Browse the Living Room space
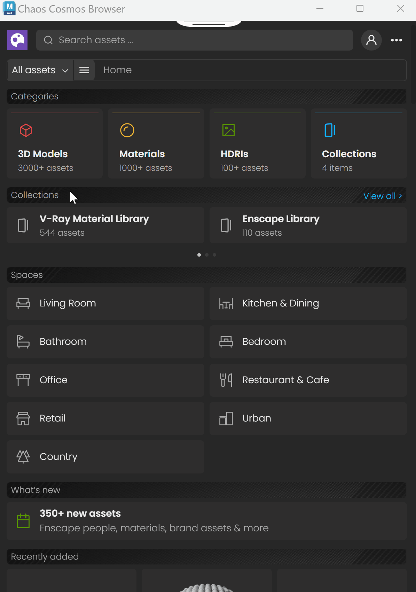 105,303
